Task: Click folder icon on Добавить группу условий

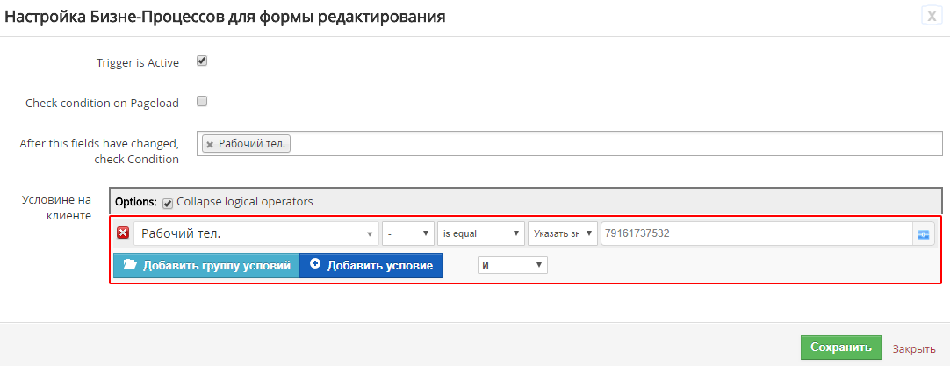Action: point(130,265)
